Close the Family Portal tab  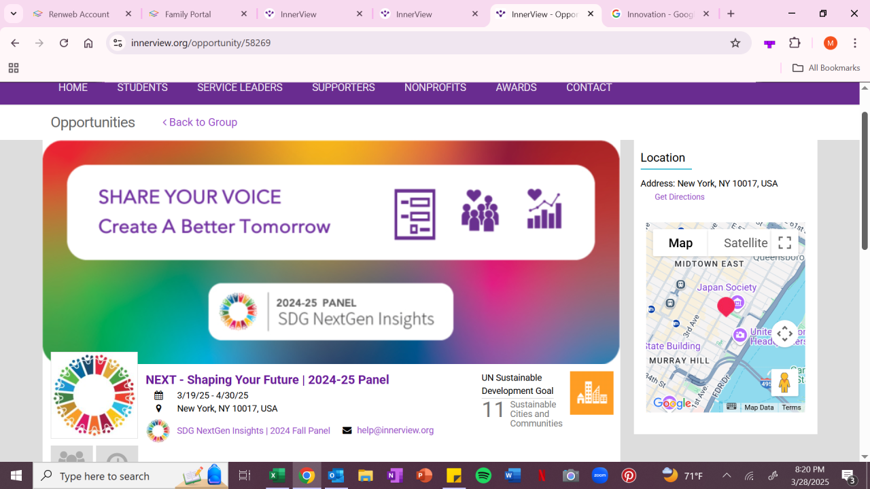[x=245, y=14]
